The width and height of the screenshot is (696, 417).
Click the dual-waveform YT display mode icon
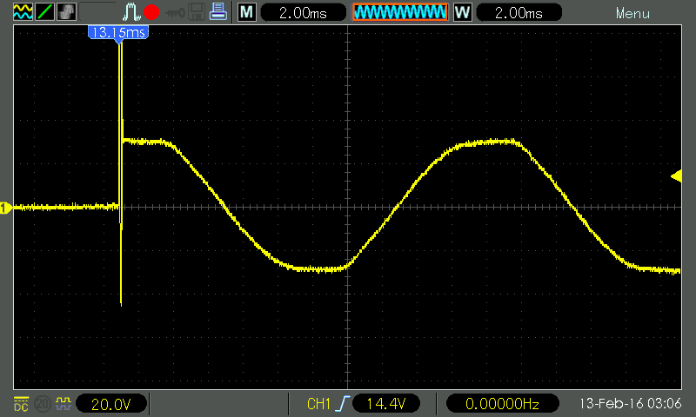click(x=23, y=12)
